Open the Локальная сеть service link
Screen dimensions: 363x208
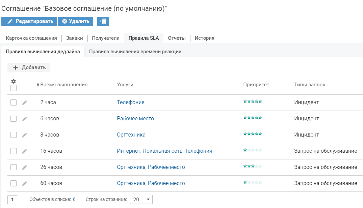coord(163,151)
